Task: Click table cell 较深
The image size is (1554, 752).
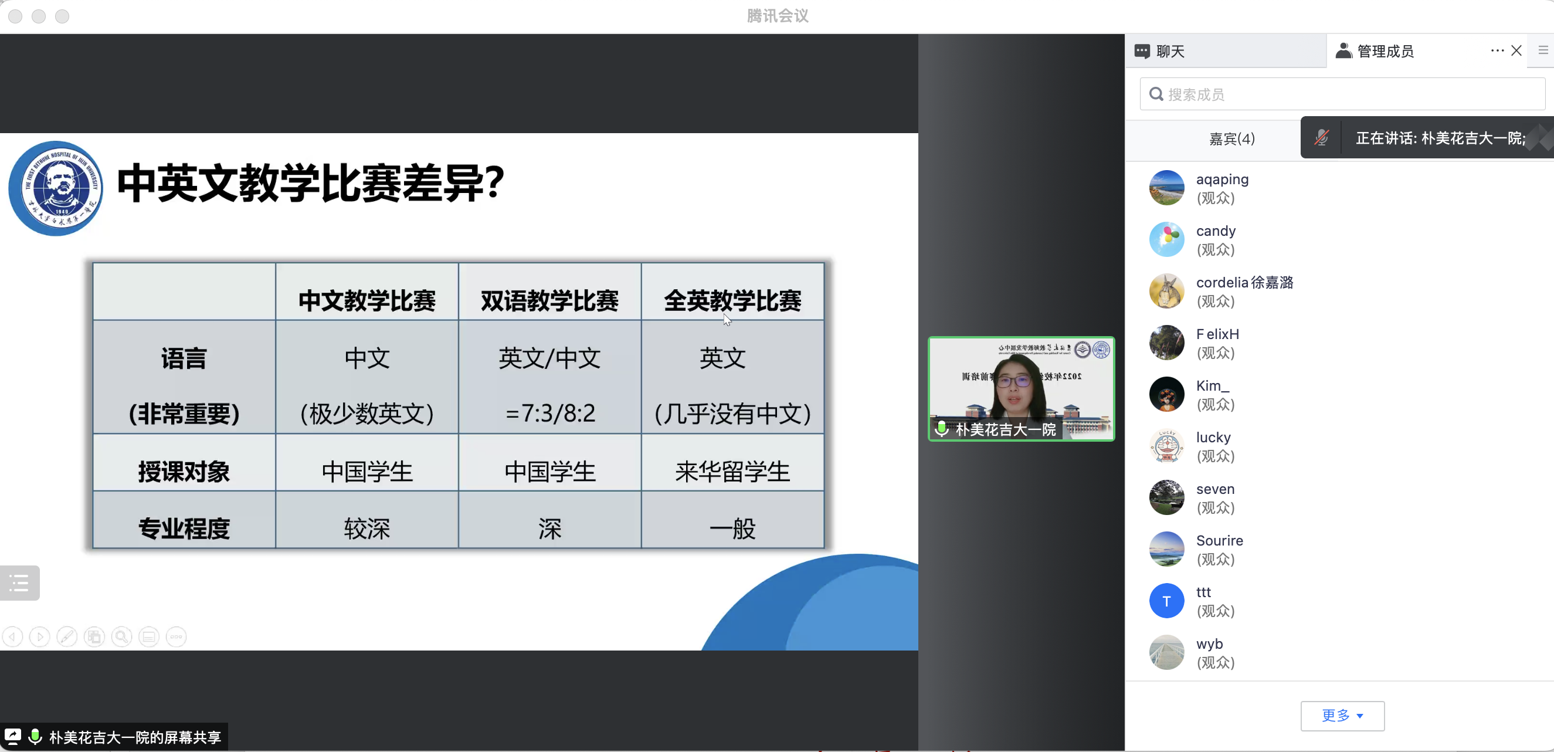Action: click(x=367, y=528)
